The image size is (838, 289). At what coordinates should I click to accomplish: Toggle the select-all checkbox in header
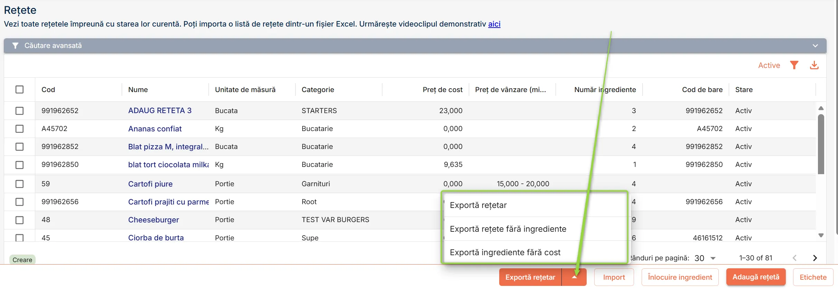click(x=19, y=90)
